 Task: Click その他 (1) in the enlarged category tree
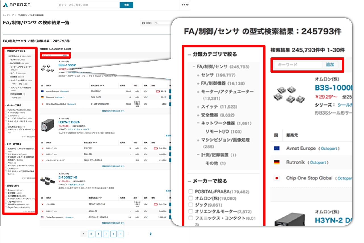point(215,163)
